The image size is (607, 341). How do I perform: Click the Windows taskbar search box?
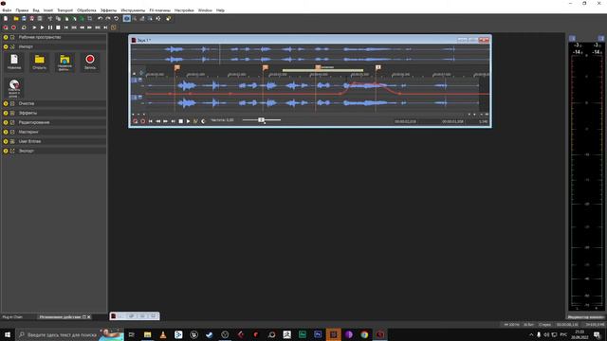tap(69, 334)
